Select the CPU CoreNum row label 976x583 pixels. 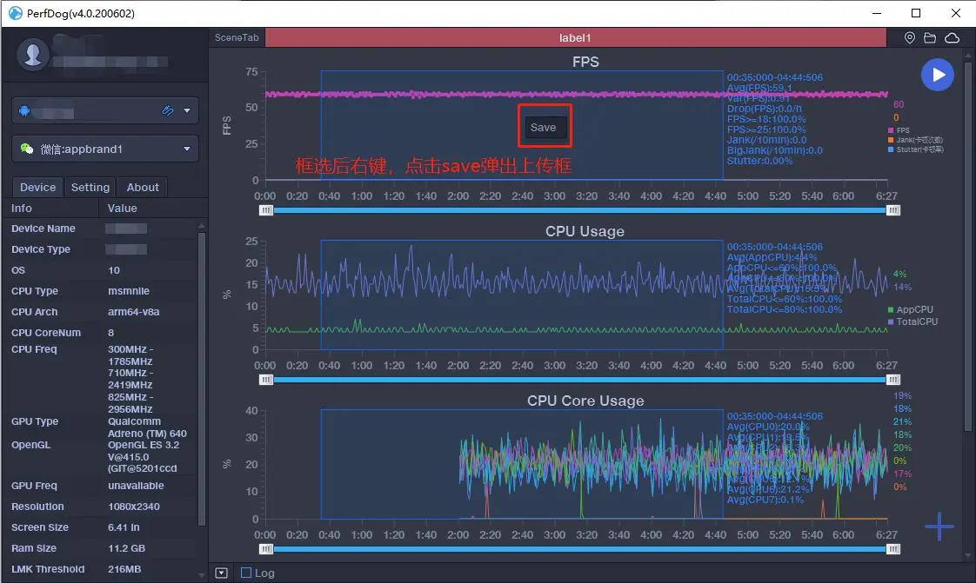(46, 333)
